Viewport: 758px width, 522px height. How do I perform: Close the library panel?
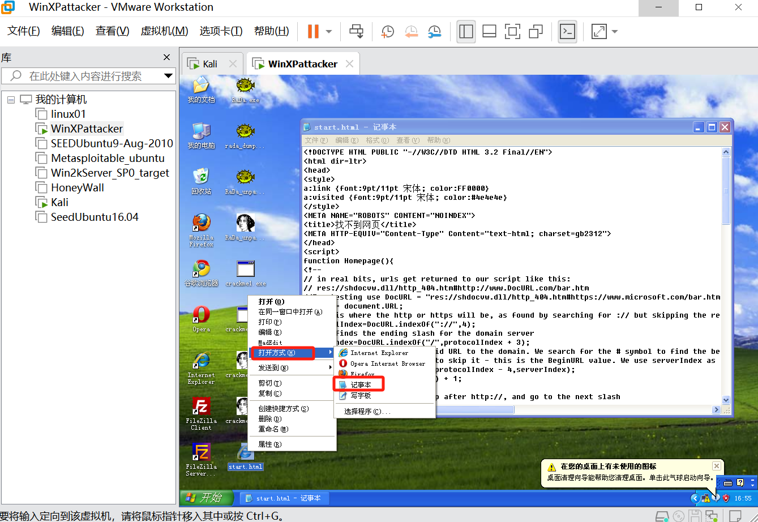166,57
